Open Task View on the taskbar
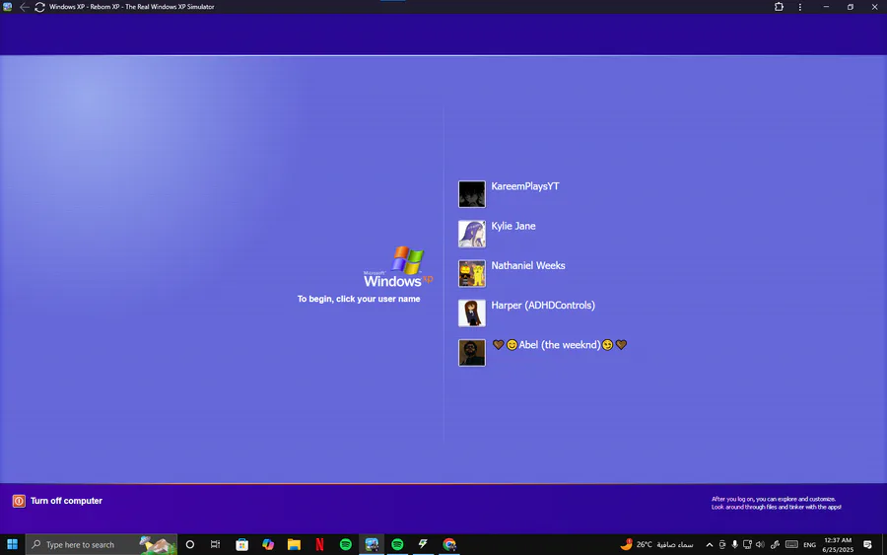Viewport: 887px width, 555px height. click(216, 544)
